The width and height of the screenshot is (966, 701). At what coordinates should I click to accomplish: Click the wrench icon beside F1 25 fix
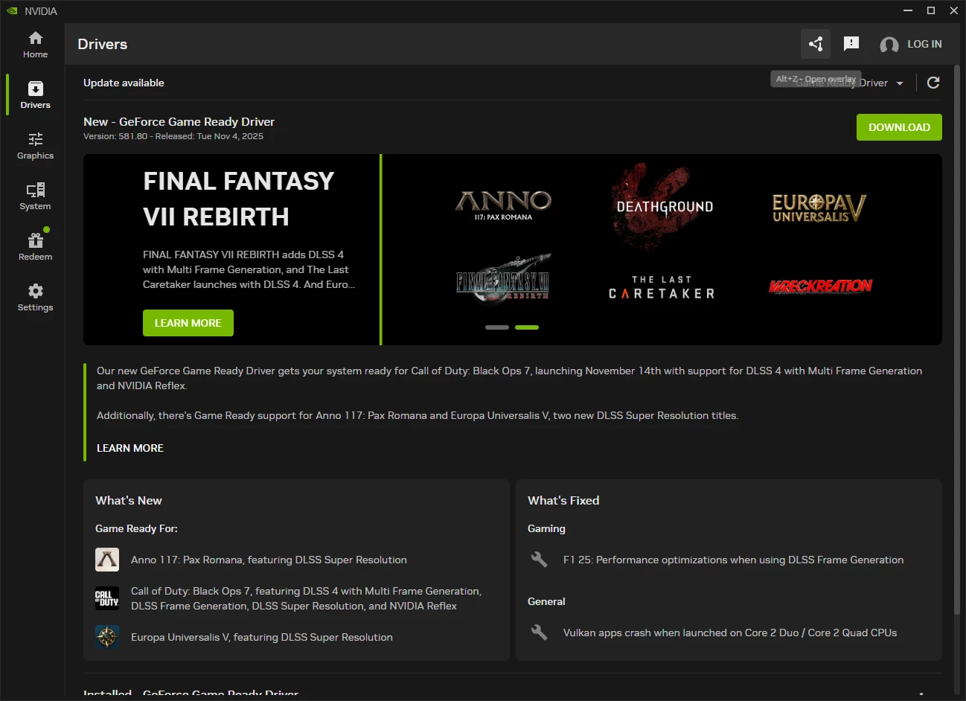click(x=540, y=560)
